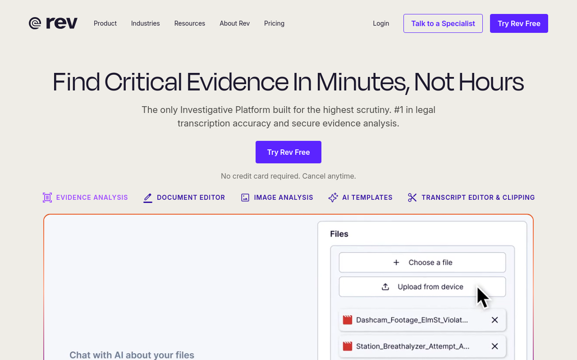Click the Image Analysis picture icon
The width and height of the screenshot is (577, 360).
[x=245, y=198]
